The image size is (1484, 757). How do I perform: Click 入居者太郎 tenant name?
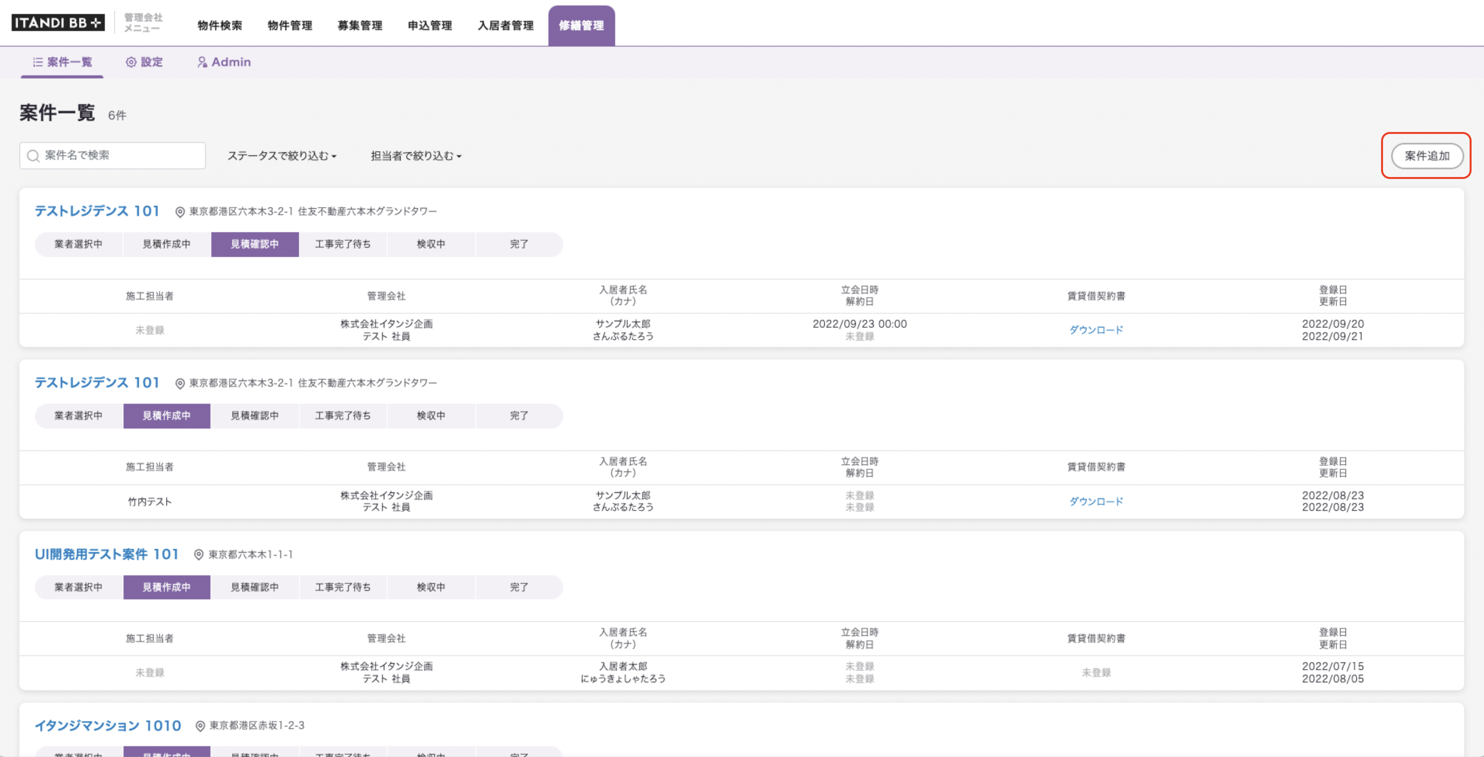pyautogui.click(x=623, y=666)
